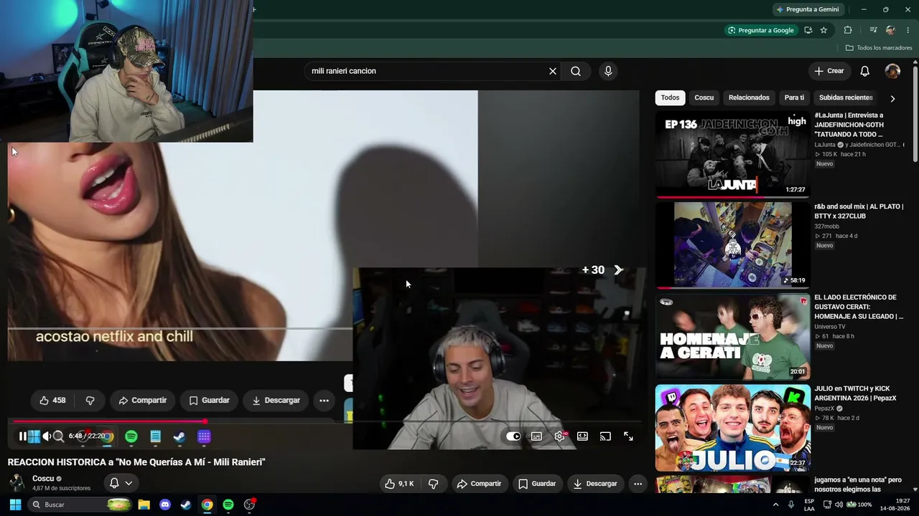This screenshot has width=919, height=516.
Task: Visit the 327mobb channel link
Action: click(x=826, y=226)
